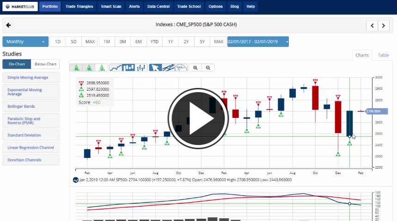Add Simple Moving Average study

click(31, 77)
